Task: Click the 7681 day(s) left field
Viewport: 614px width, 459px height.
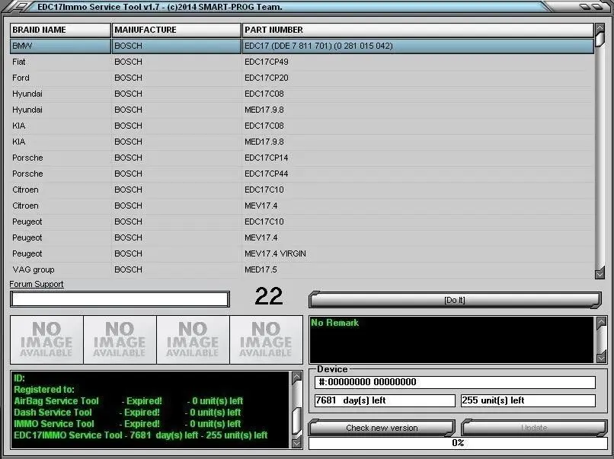Action: tap(385, 400)
